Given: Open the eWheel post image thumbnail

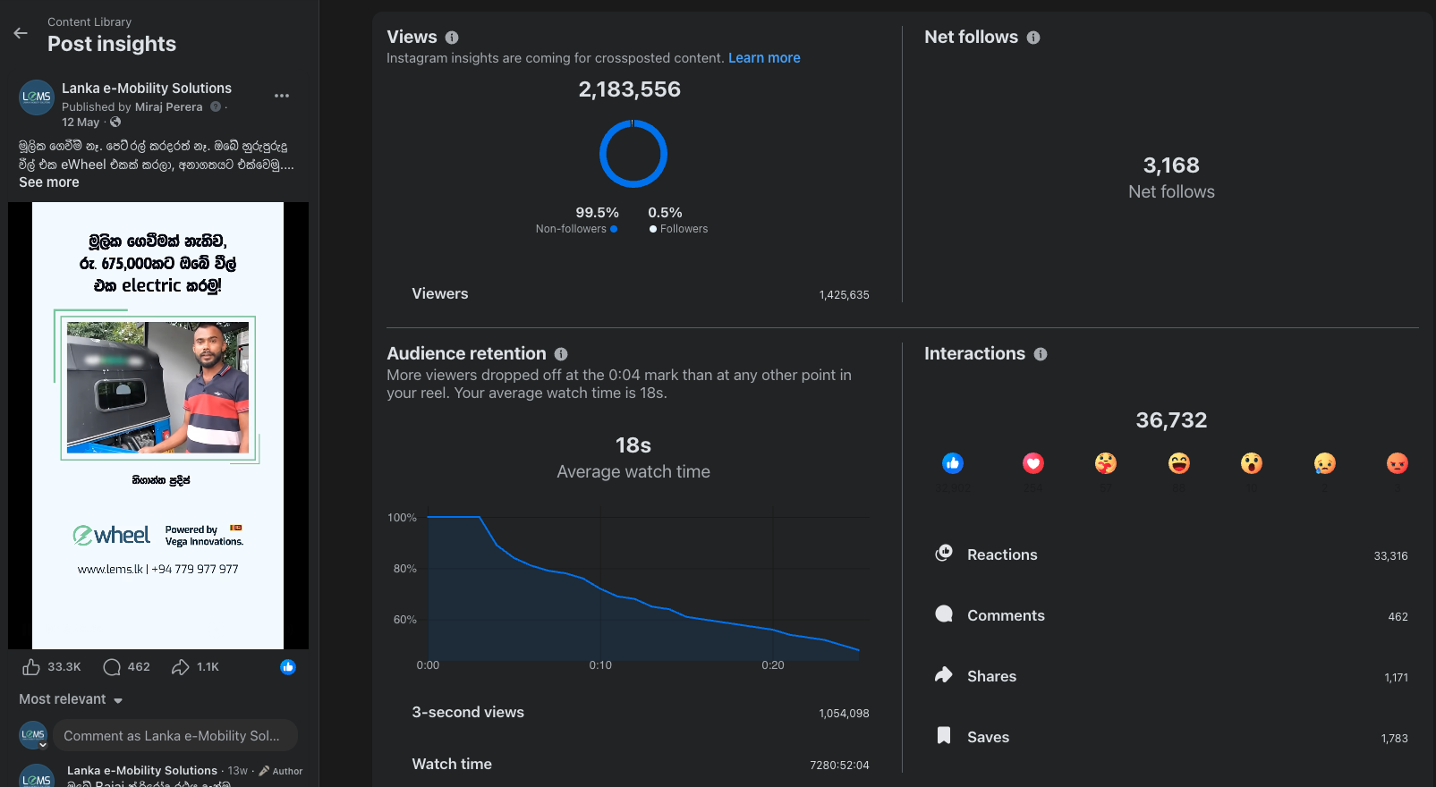Looking at the screenshot, I should tap(158, 426).
